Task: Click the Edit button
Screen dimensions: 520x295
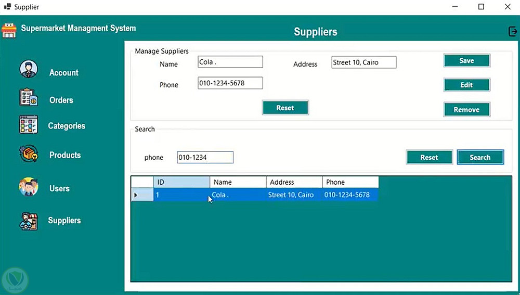Action: [x=466, y=85]
